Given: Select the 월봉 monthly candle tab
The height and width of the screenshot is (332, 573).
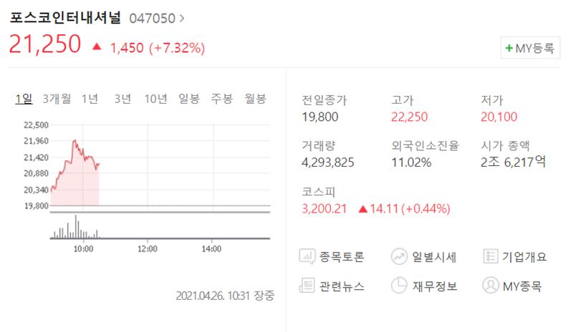Looking at the screenshot, I should (256, 99).
